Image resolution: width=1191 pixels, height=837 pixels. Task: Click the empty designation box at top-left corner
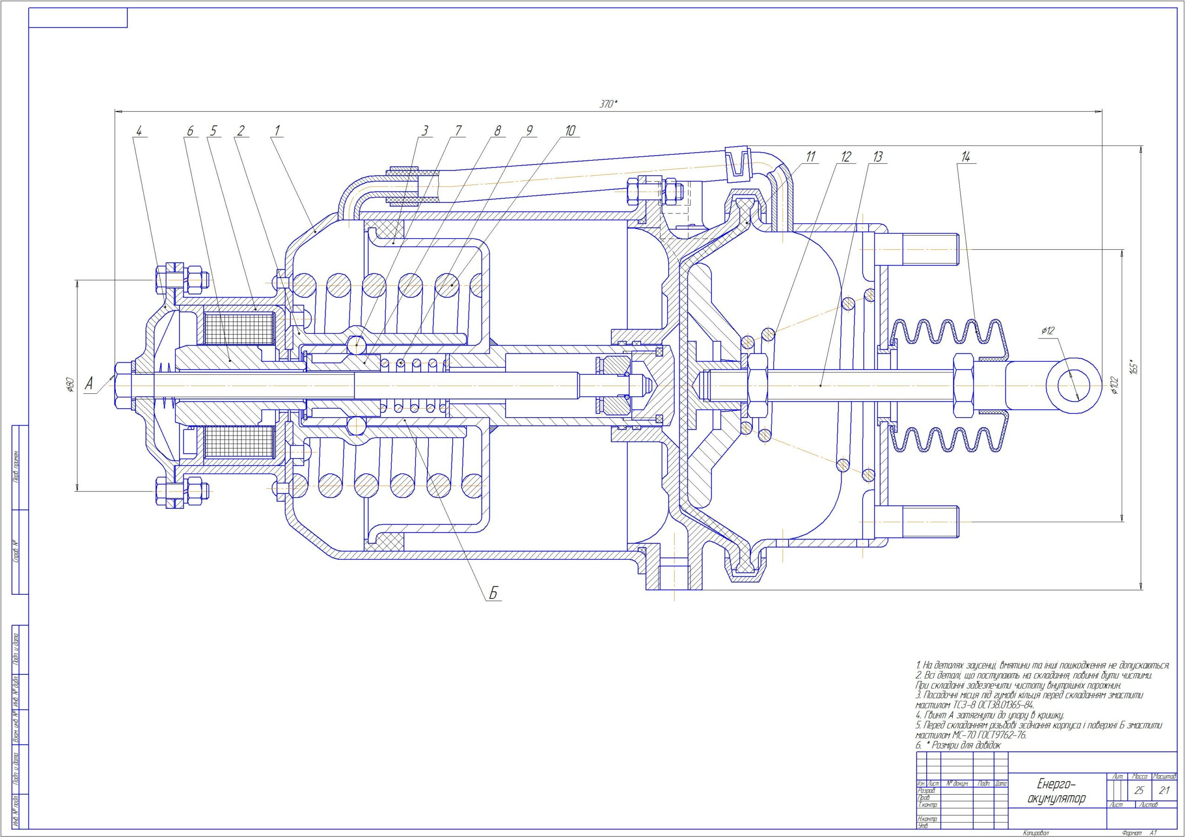tap(78, 18)
